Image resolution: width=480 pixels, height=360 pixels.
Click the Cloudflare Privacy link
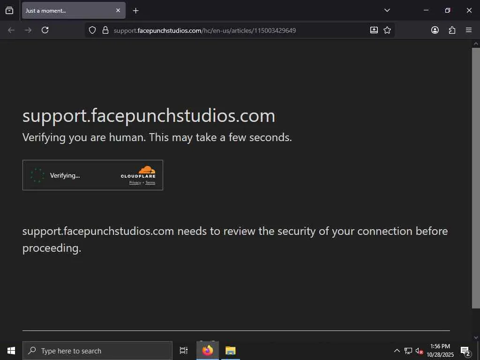click(x=135, y=183)
